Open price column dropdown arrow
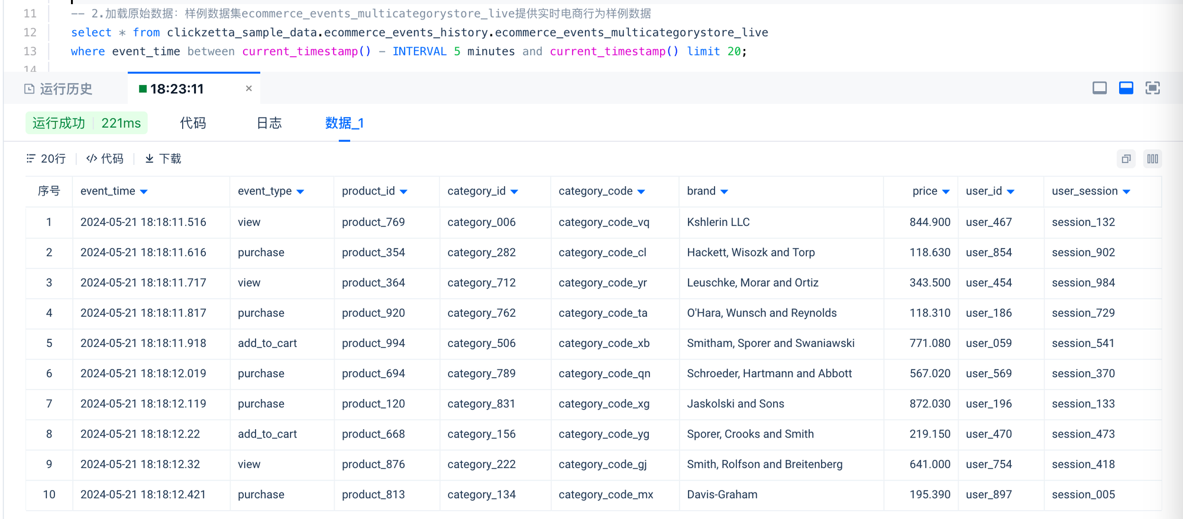Image resolution: width=1183 pixels, height=519 pixels. 945,192
